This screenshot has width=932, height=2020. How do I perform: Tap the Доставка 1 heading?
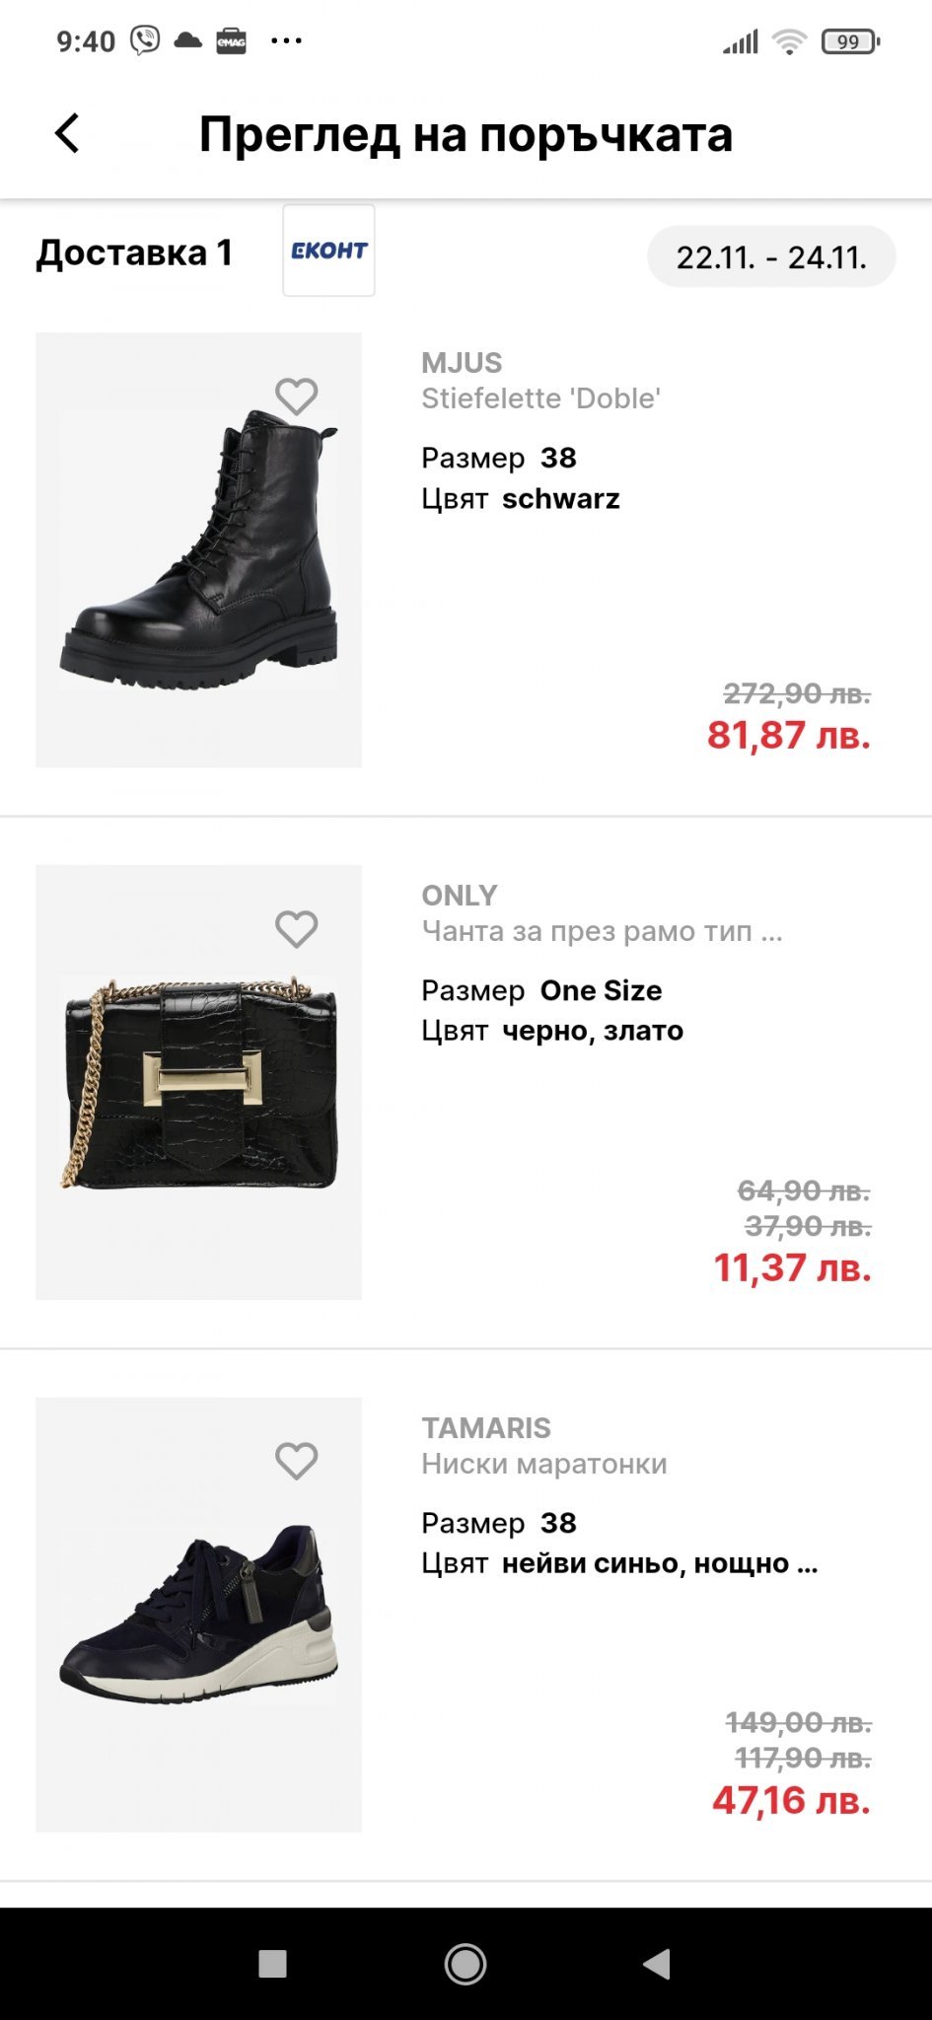pos(134,253)
